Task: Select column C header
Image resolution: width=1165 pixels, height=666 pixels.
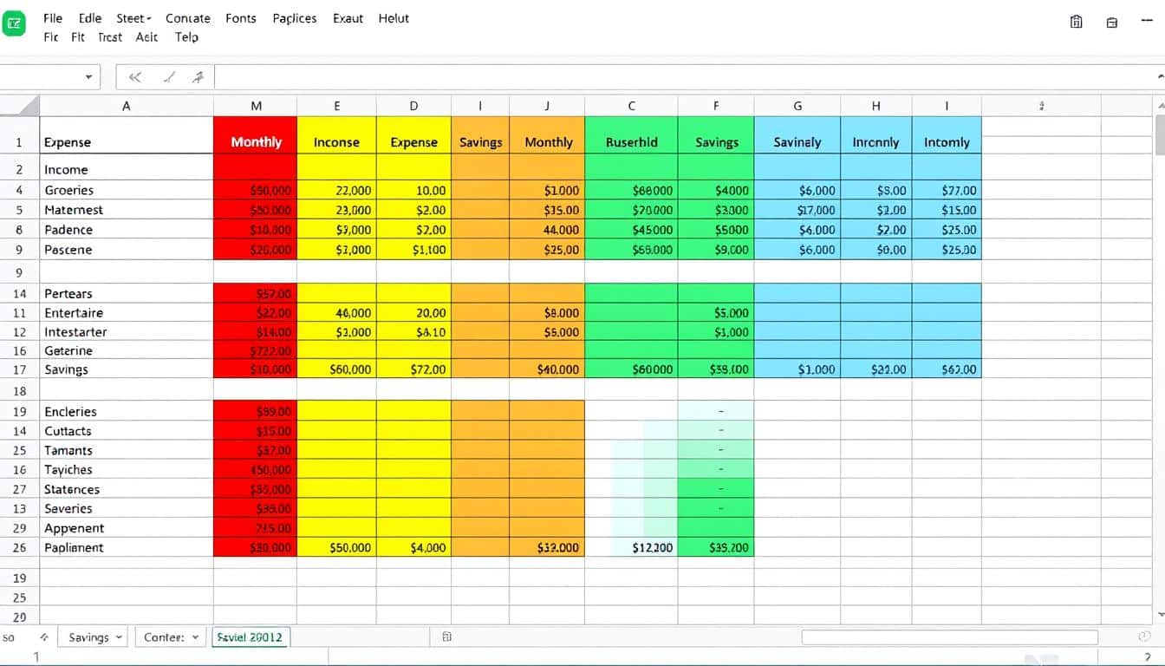Action: click(631, 106)
